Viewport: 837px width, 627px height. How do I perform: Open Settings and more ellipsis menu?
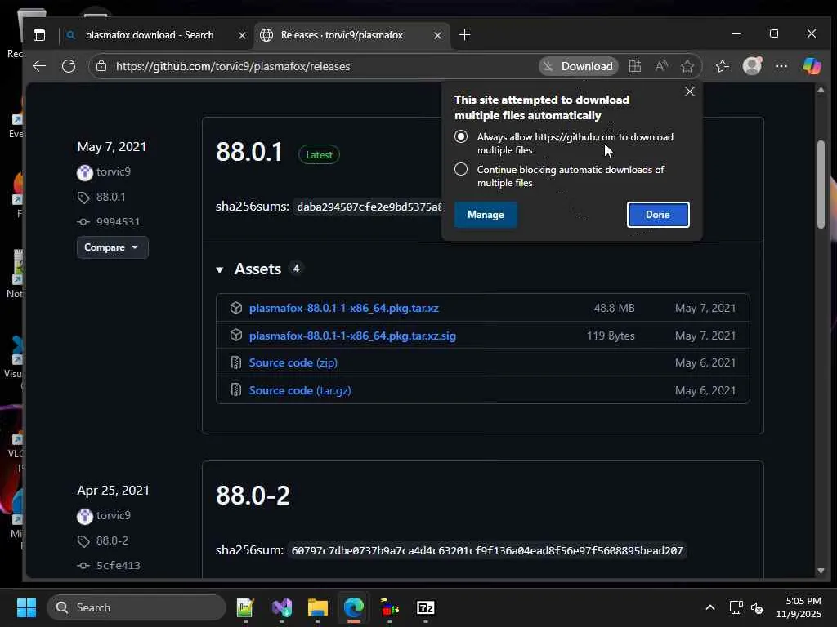781,66
